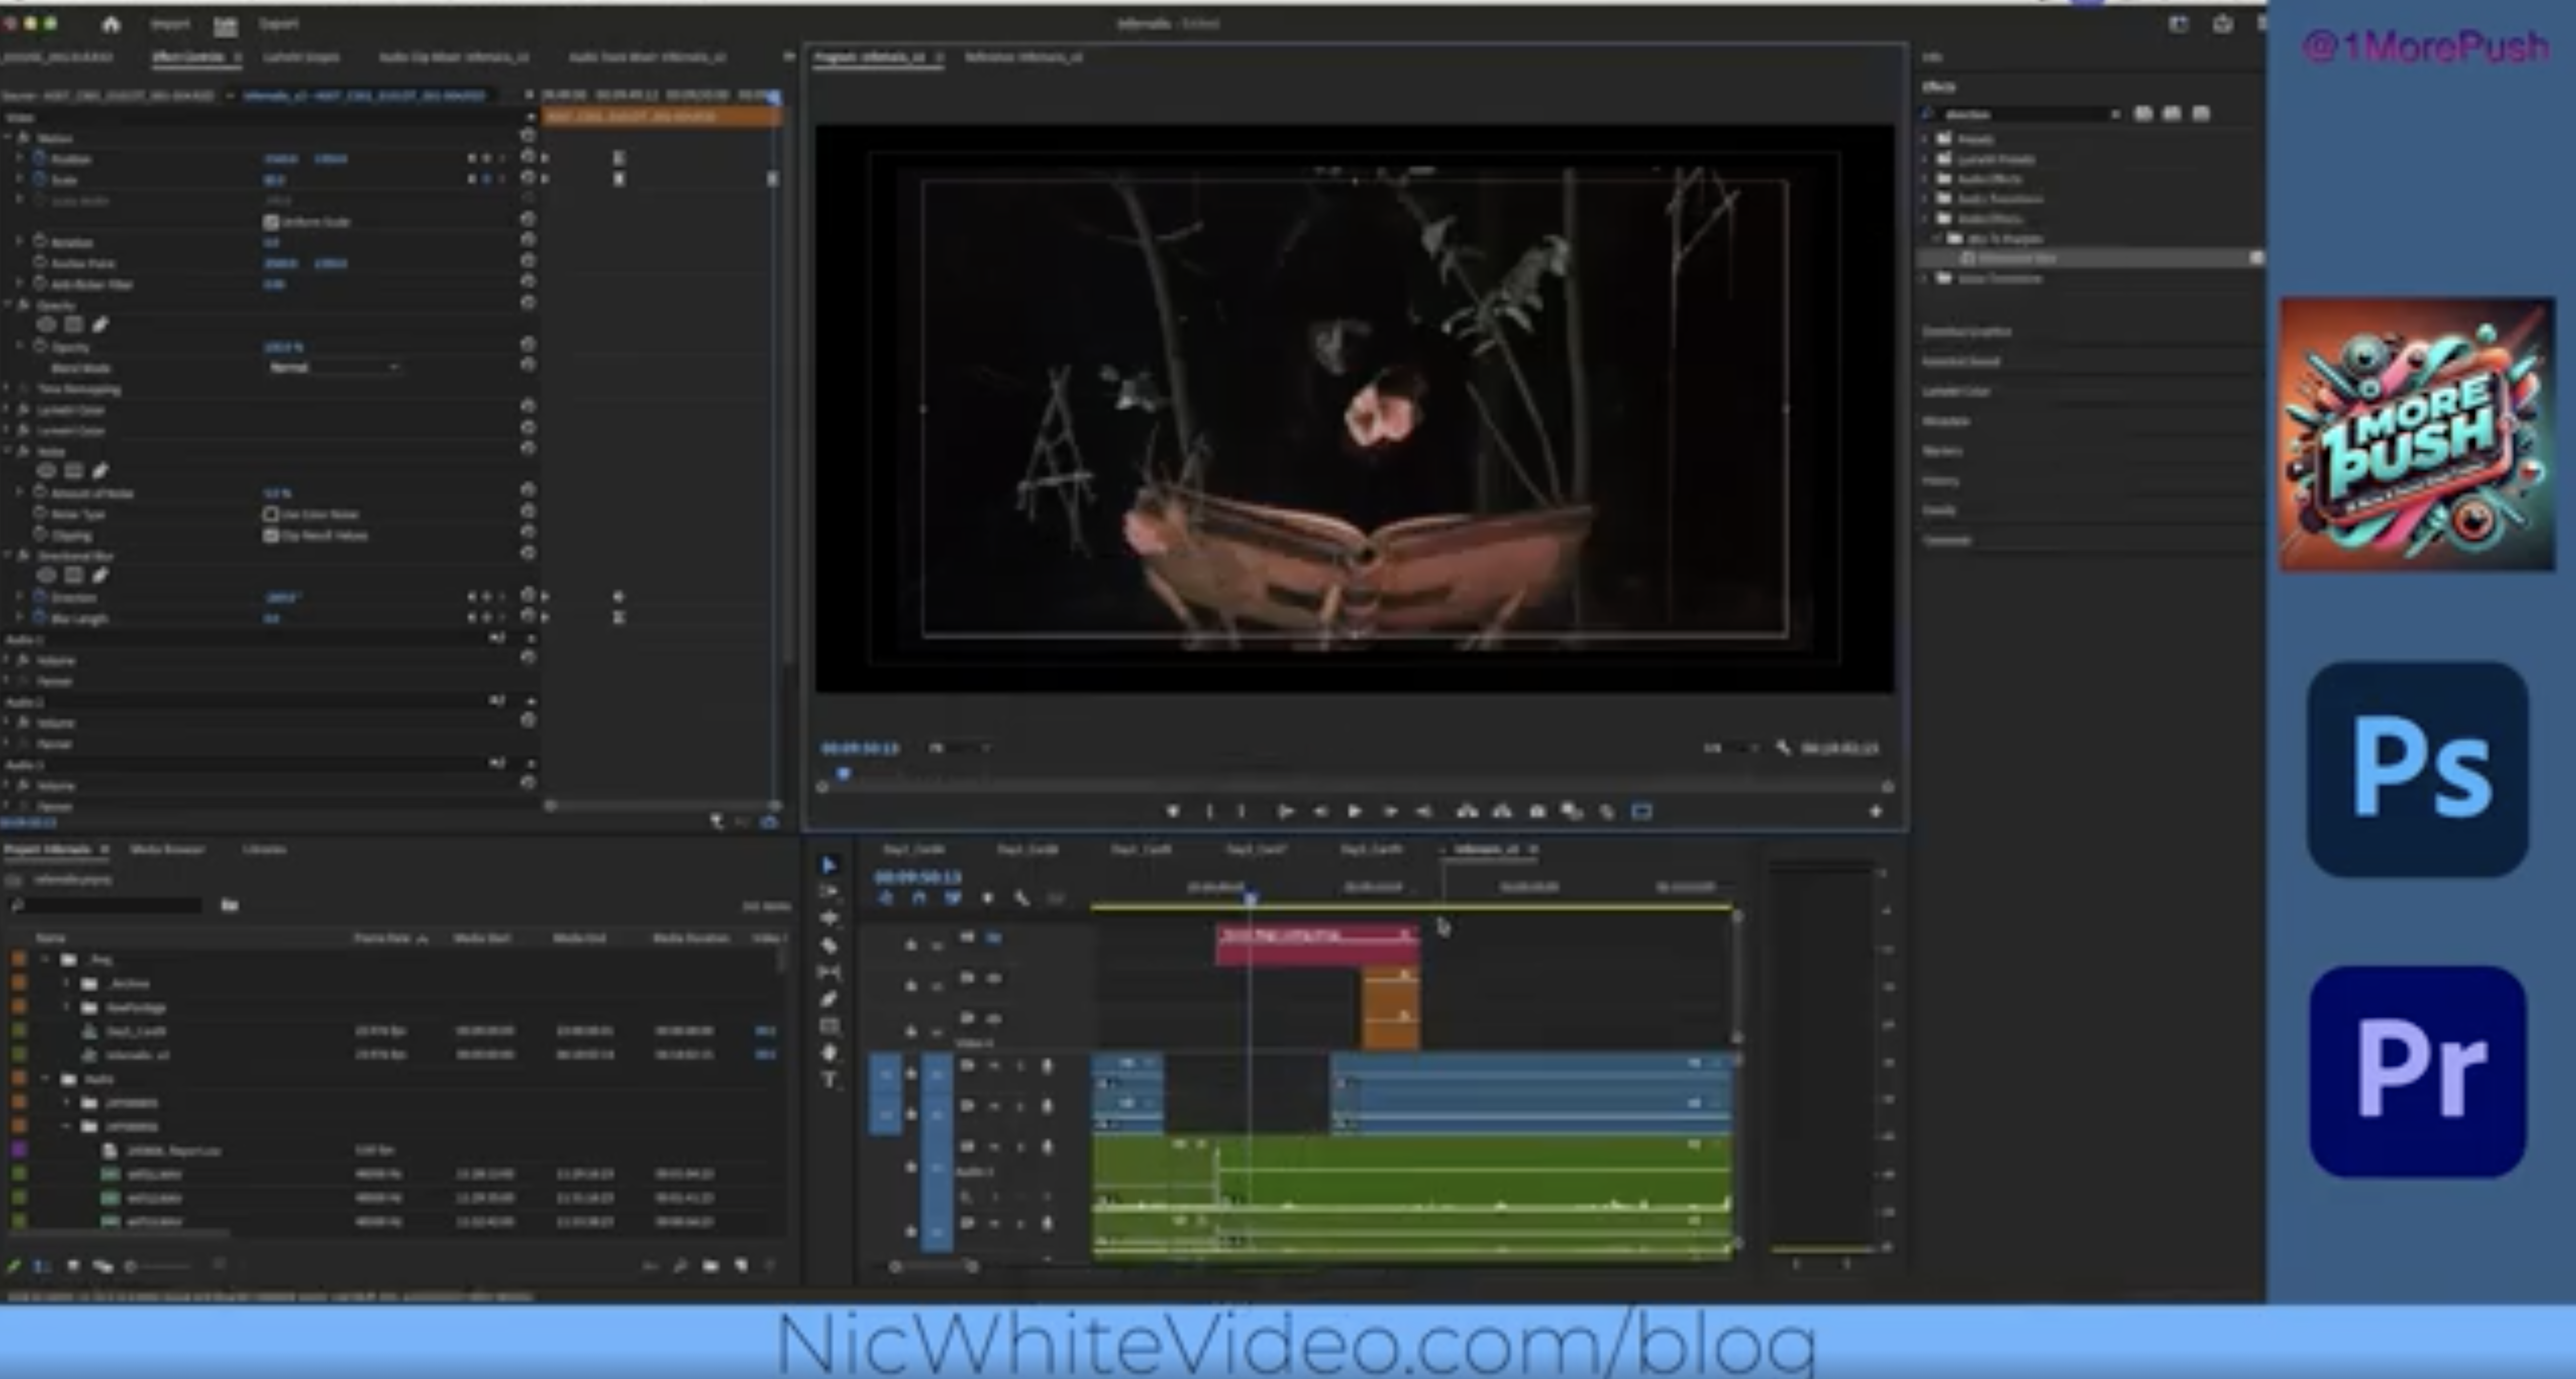
Task: Expand the Presets folder in Effects panel
Action: pyautogui.click(x=1926, y=139)
